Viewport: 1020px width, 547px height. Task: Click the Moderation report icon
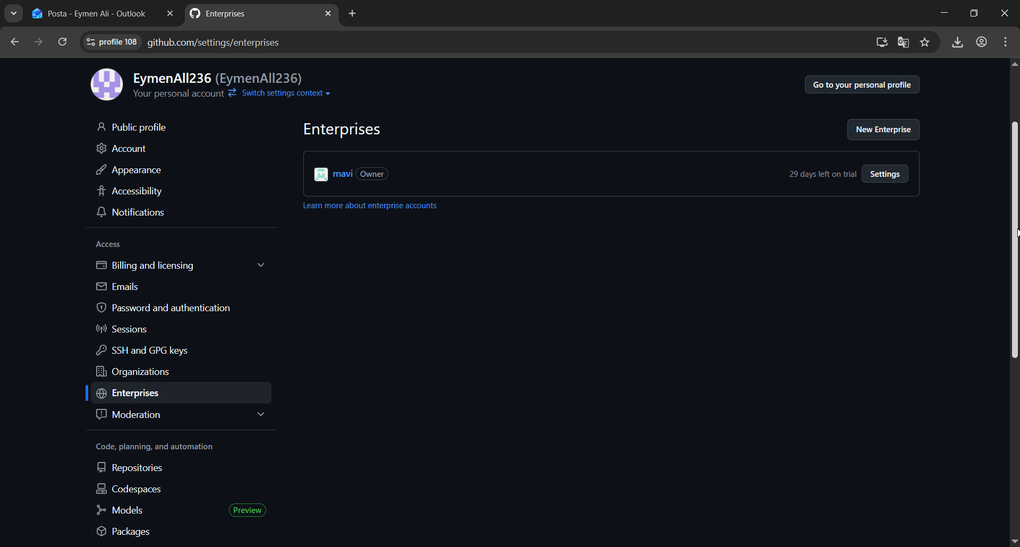[x=101, y=415]
